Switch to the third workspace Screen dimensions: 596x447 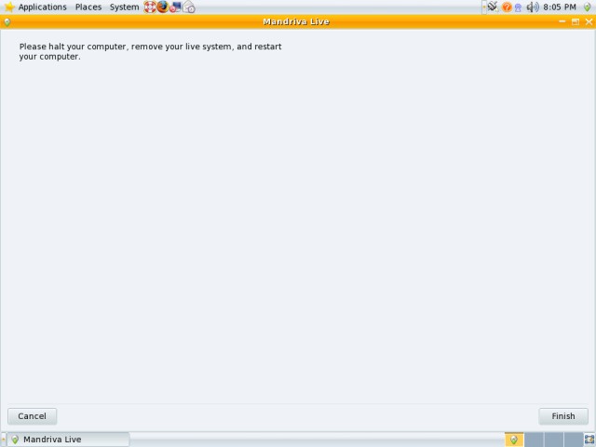[554, 440]
